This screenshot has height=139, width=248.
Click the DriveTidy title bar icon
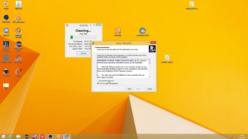tap(67, 25)
